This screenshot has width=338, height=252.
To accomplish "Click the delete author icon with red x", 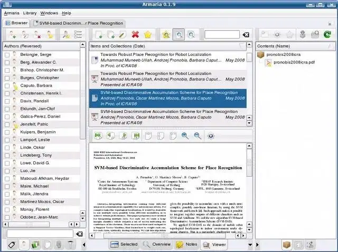I will [37, 34].
